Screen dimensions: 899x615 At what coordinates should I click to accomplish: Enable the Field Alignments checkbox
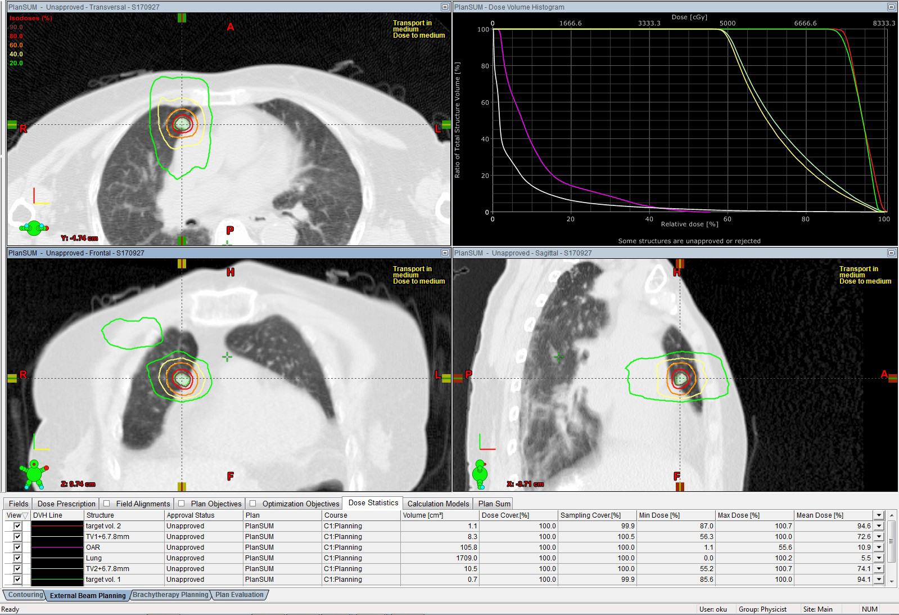point(107,504)
